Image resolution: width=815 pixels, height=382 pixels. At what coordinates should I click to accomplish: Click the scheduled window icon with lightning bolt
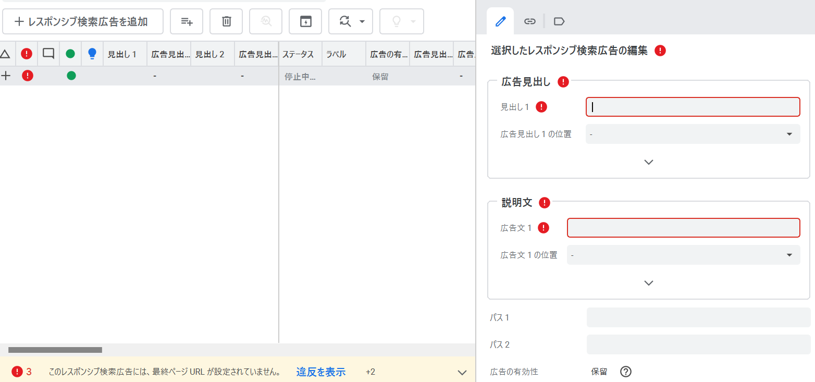305,21
